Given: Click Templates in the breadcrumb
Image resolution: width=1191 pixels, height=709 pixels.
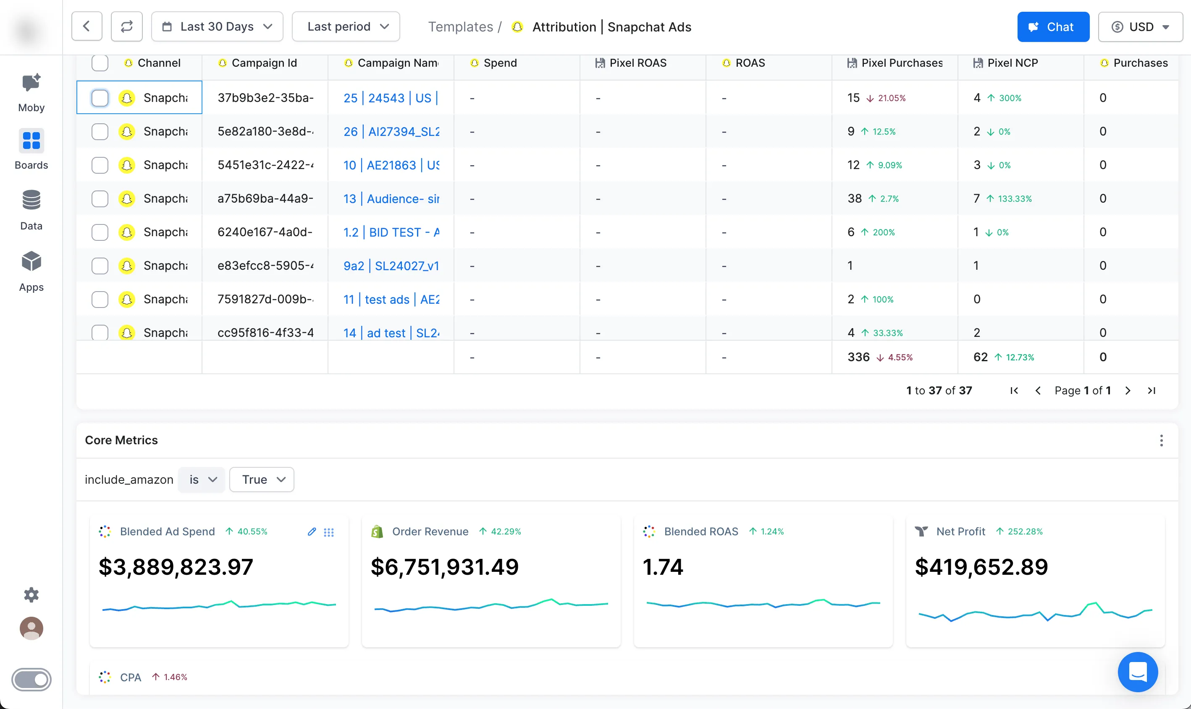Looking at the screenshot, I should point(460,27).
